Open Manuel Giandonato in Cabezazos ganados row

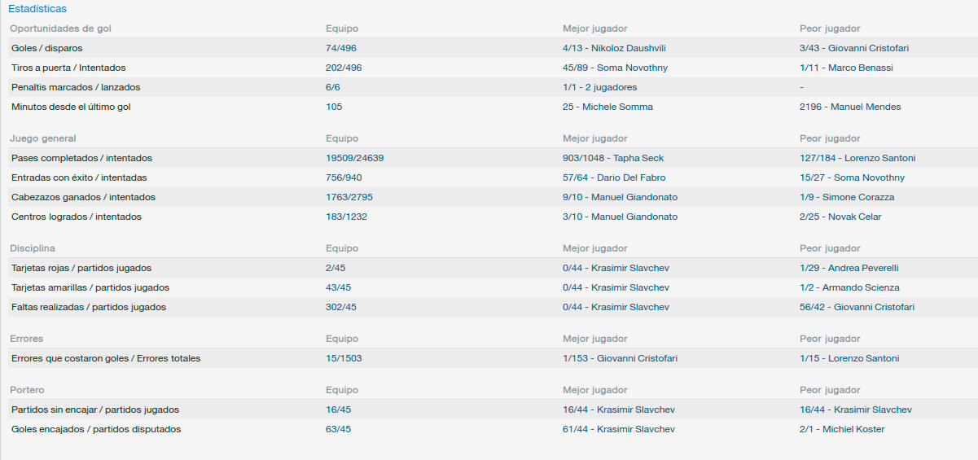pos(634,197)
